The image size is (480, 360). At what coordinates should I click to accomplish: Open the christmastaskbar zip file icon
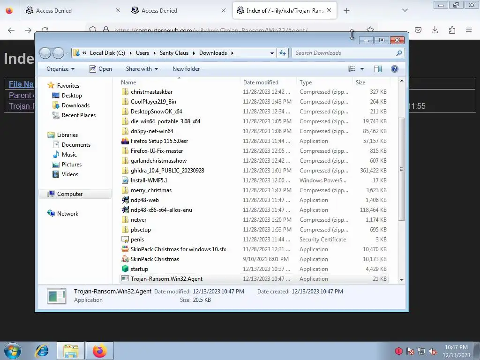tap(125, 92)
